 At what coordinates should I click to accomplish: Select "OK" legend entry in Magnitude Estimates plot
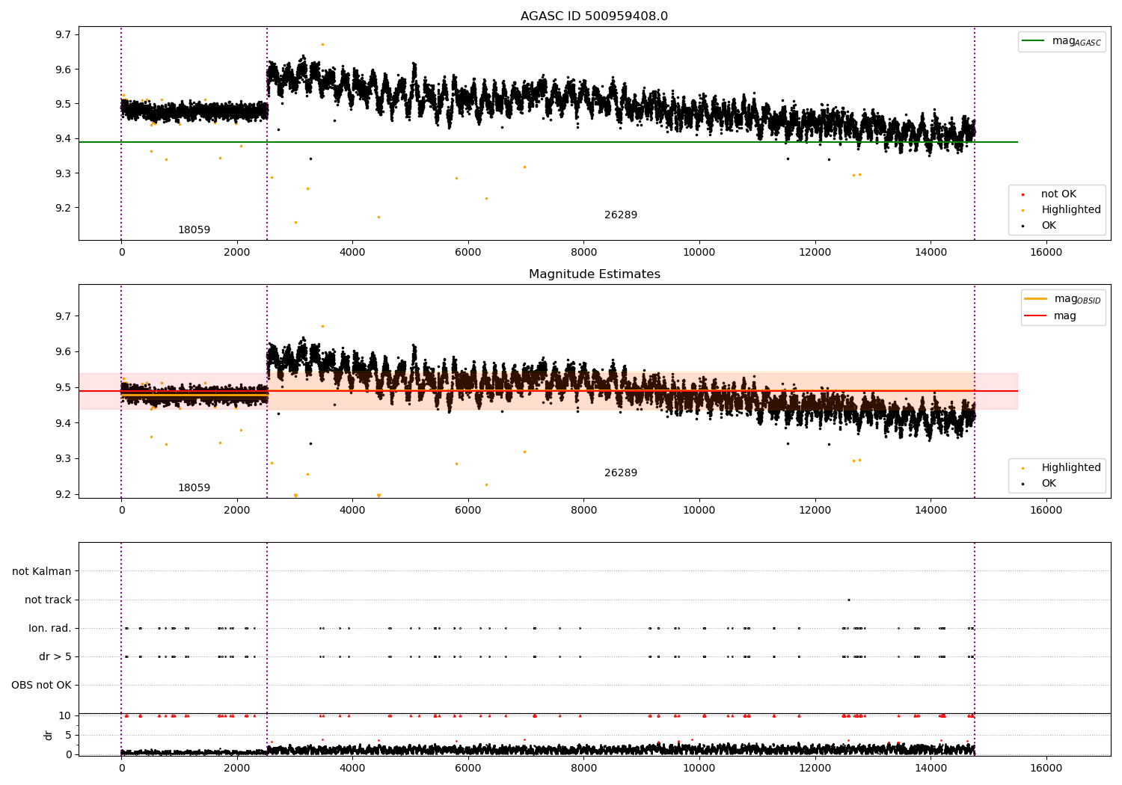(1049, 484)
